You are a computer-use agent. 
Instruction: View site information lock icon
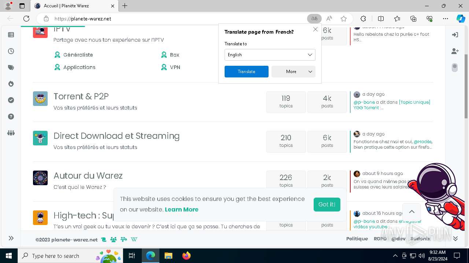pos(46,19)
